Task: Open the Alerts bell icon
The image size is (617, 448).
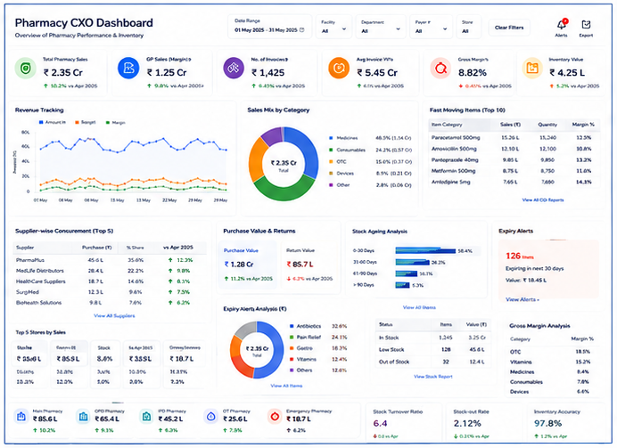Action: pyautogui.click(x=561, y=24)
